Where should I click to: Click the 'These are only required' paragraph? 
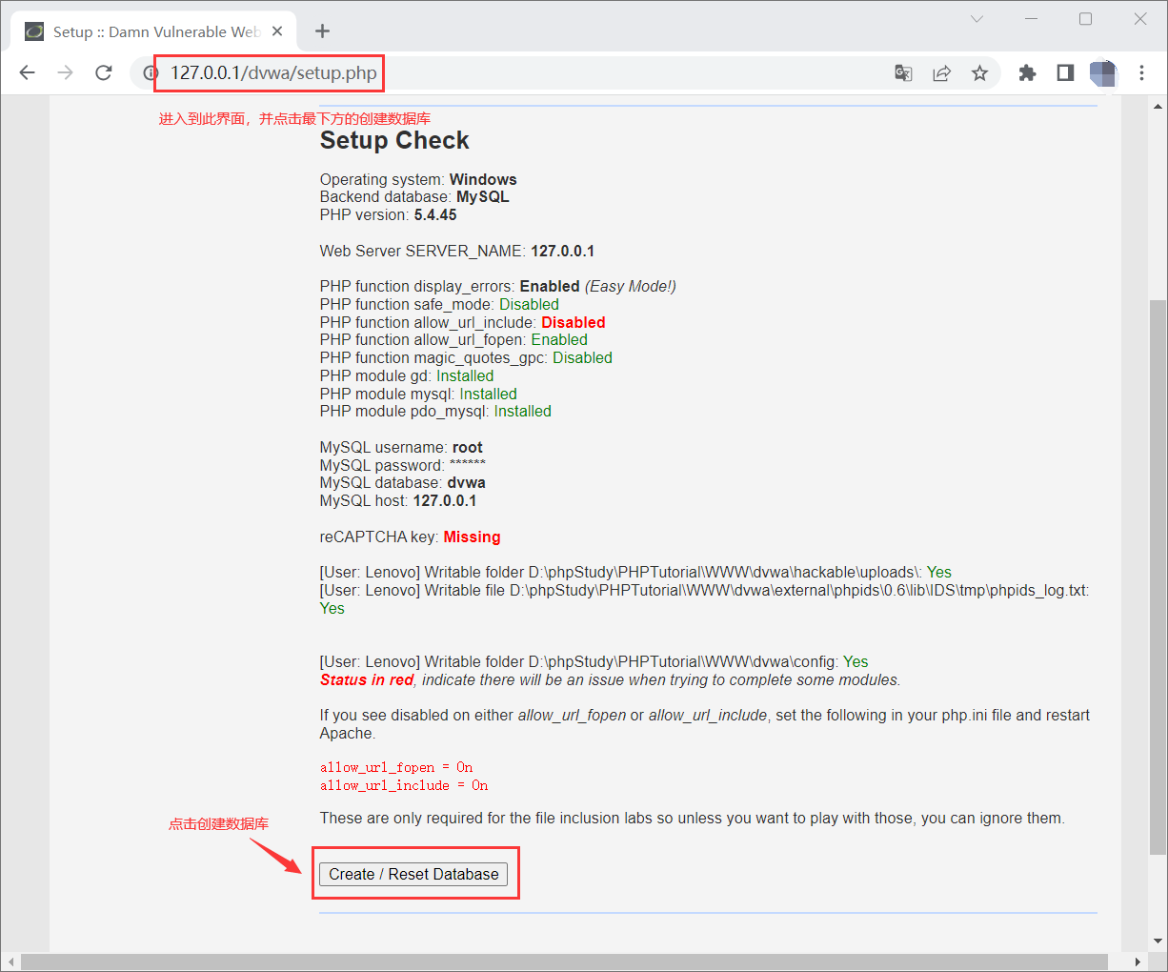(693, 818)
